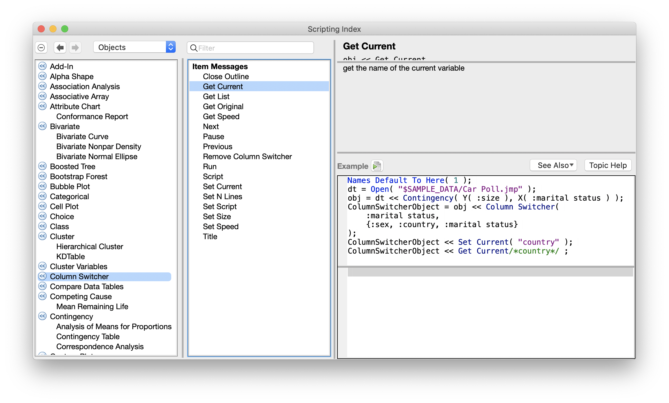Click the back navigation arrow
This screenshot has width=669, height=403.
[60, 47]
